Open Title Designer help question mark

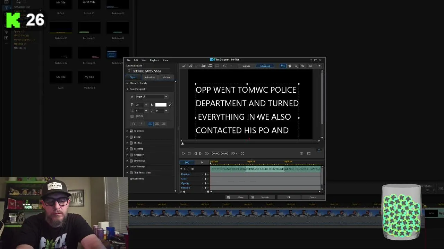click(x=311, y=60)
